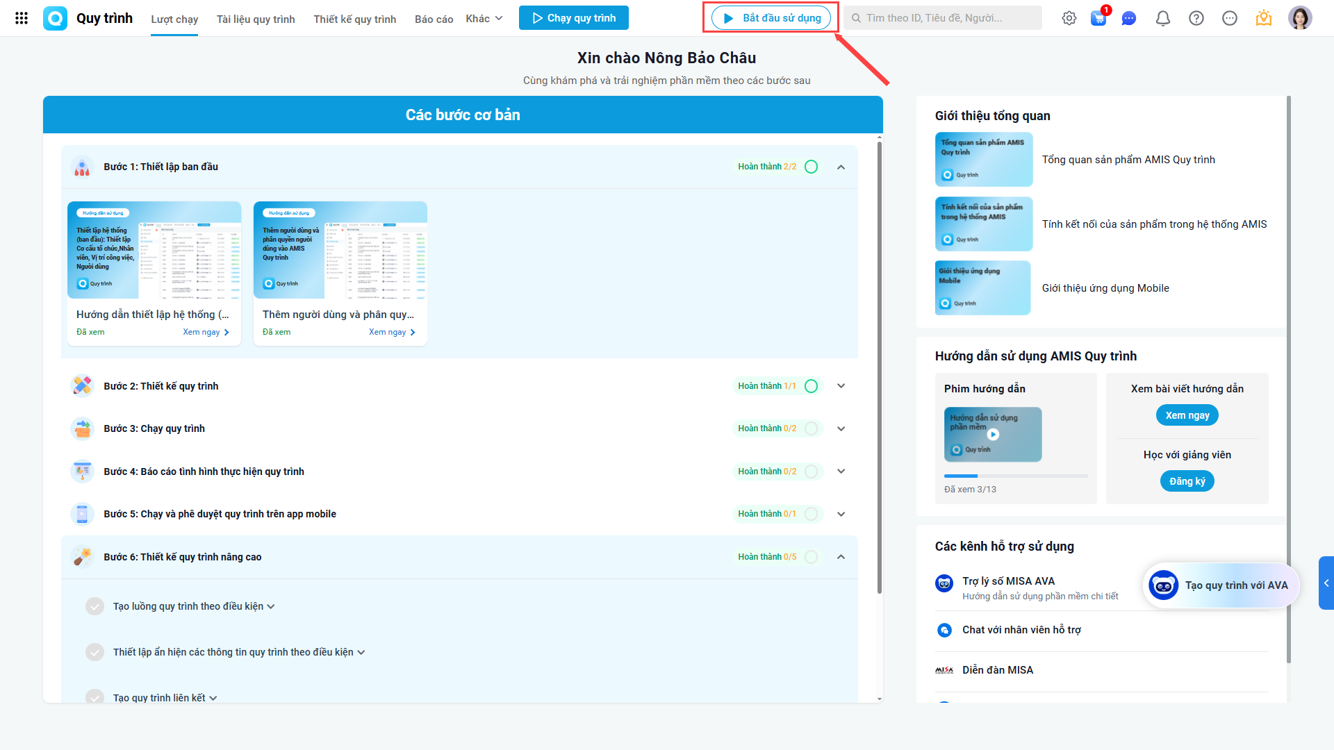Click the right panel vertical scrollbar
Screen dimensions: 1334x750
click(1289, 380)
